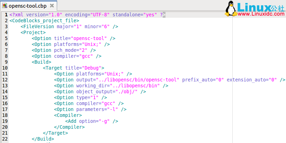This screenshot has width=286, height=143.
Task: Click the platforms="Unix;" option on line 11
Action: pos(93,74)
